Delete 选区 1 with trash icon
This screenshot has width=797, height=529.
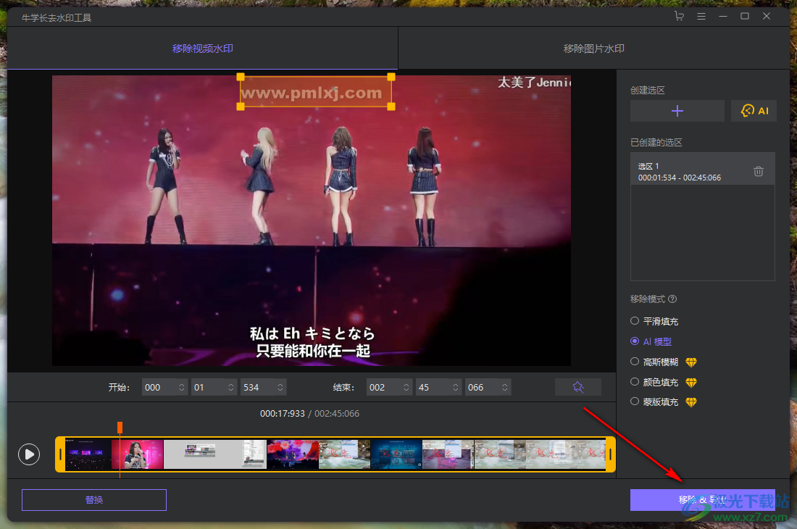pyautogui.click(x=759, y=171)
